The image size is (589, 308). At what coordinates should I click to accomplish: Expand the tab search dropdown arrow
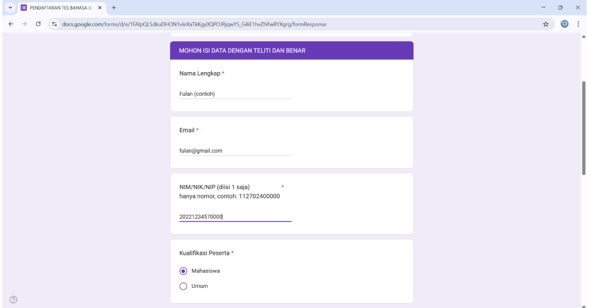10,8
